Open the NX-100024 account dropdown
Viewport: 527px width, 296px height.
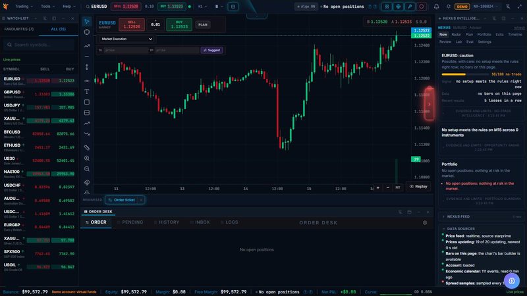pyautogui.click(x=485, y=7)
